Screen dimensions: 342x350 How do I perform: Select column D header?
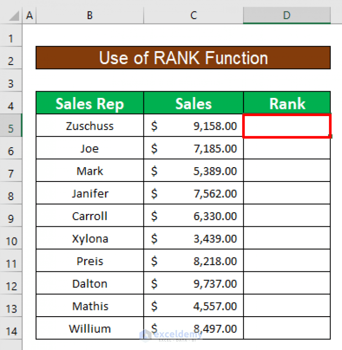point(287,16)
